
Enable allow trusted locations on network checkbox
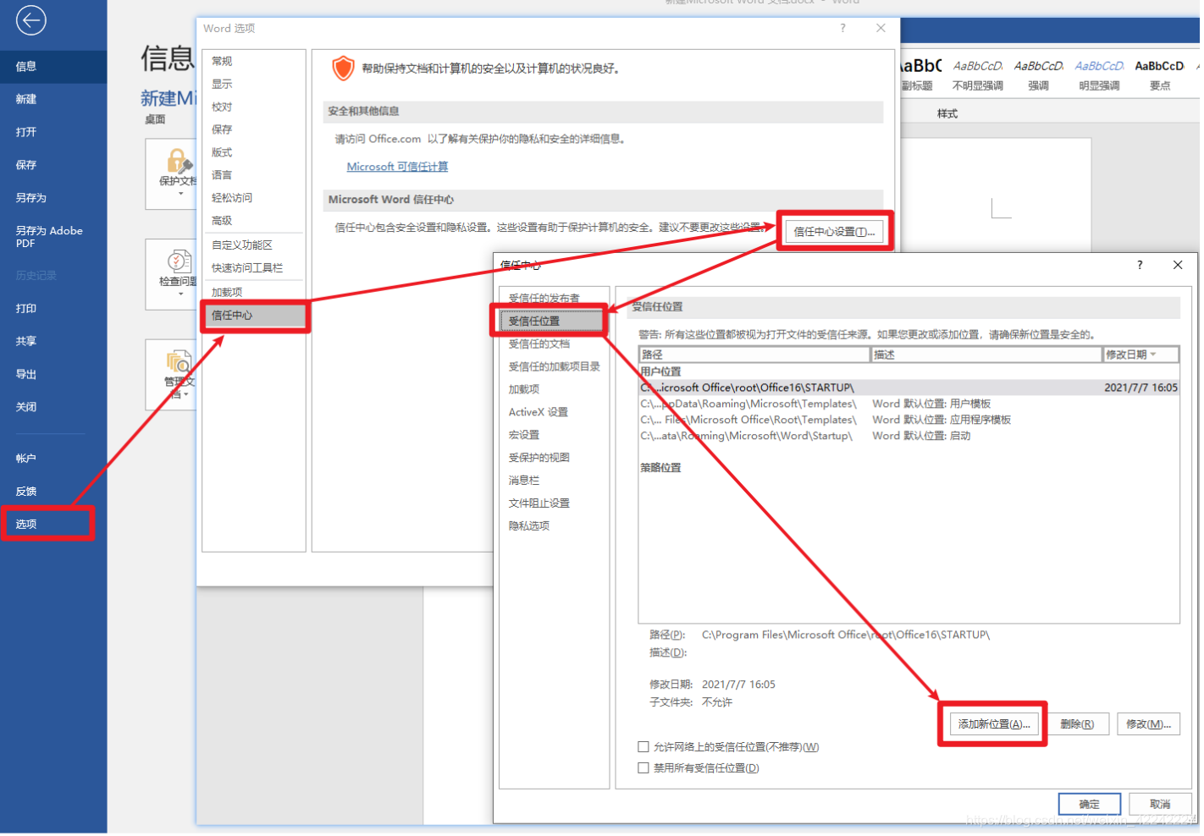pyautogui.click(x=645, y=749)
